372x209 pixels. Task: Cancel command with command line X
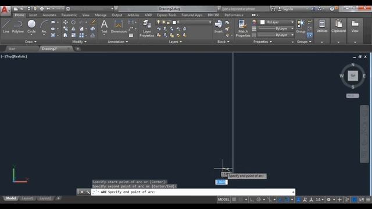[81, 192]
